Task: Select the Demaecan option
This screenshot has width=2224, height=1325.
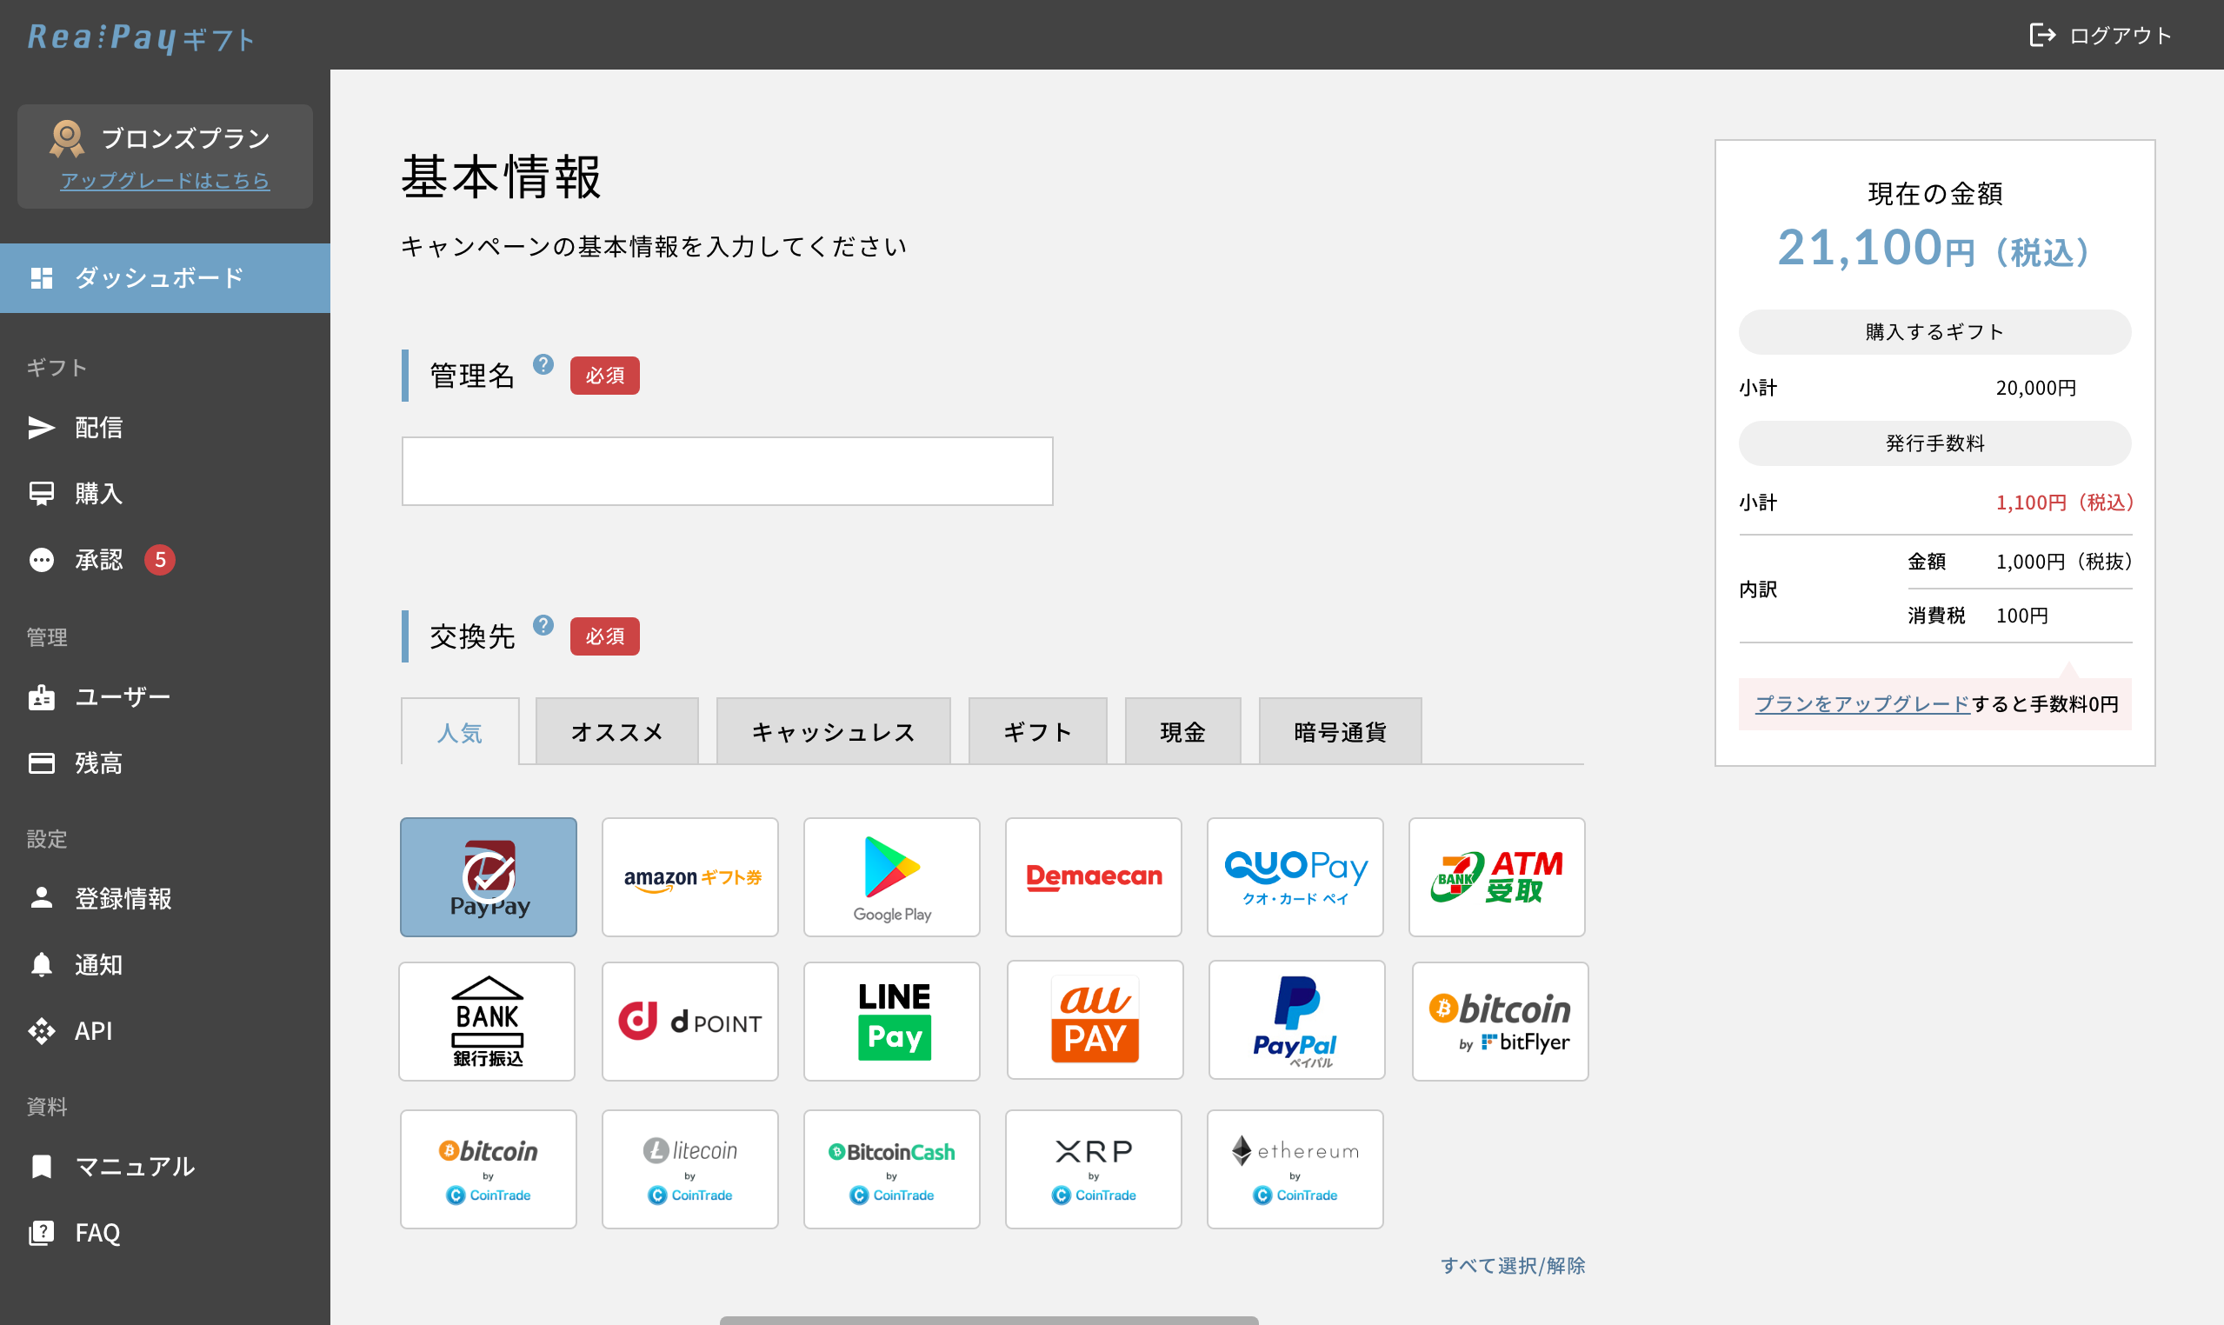Action: point(1094,876)
